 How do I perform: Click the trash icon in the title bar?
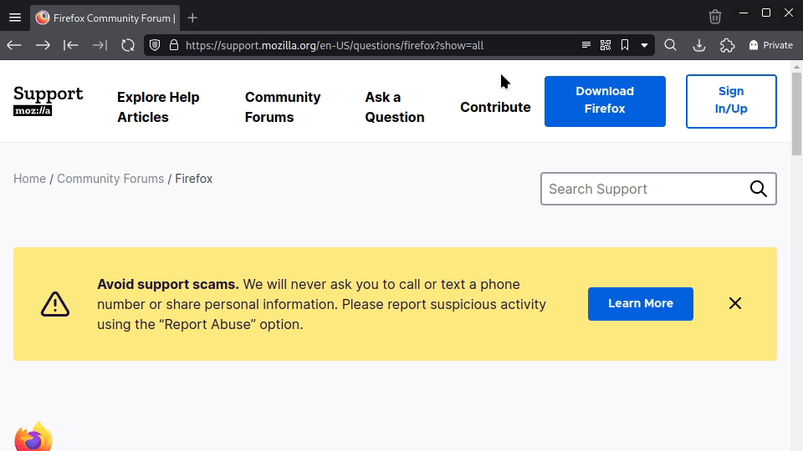pyautogui.click(x=715, y=17)
